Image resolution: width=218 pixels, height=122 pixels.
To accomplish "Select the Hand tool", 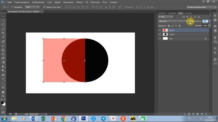I will coord(3,92).
